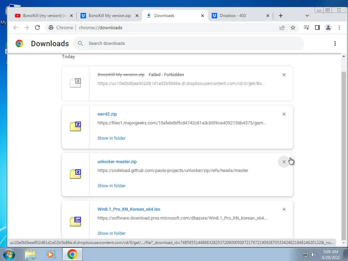348x261 pixels.
Task: Click the search magnifier icon
Action: point(80,43)
